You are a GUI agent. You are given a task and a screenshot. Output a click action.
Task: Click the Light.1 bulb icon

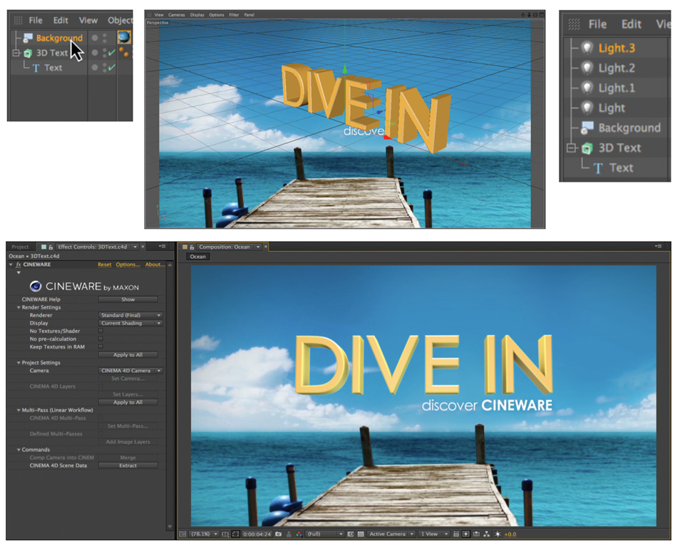587,88
